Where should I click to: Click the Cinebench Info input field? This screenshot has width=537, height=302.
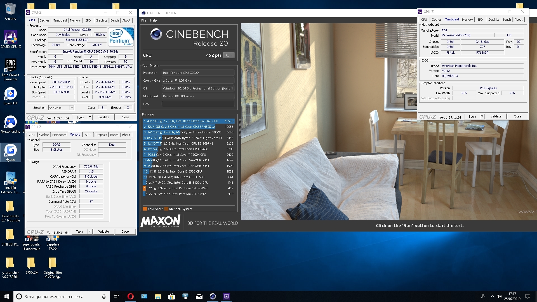pyautogui.click(x=198, y=104)
